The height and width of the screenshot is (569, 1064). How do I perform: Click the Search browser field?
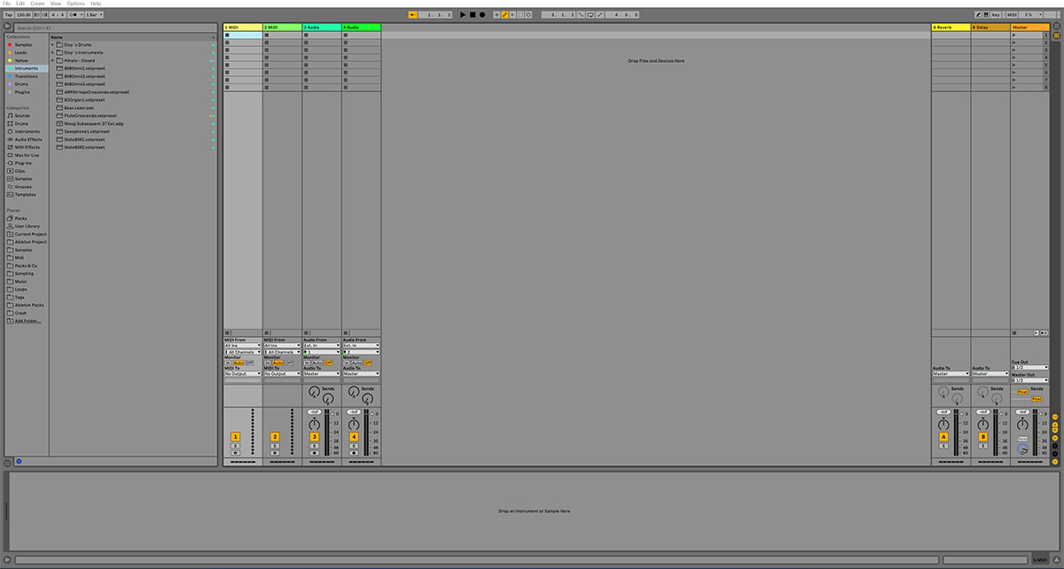(115, 27)
